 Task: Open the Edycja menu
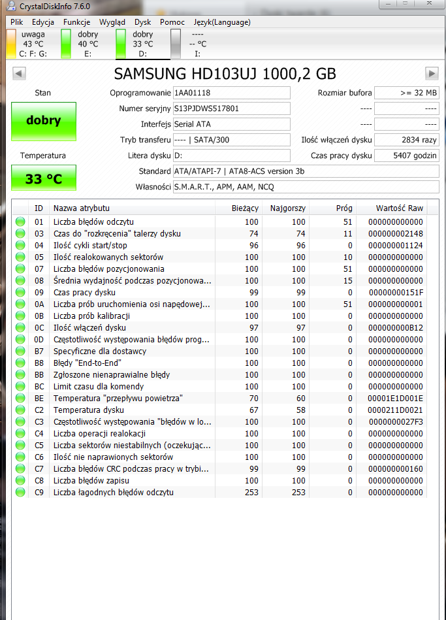tap(42, 22)
